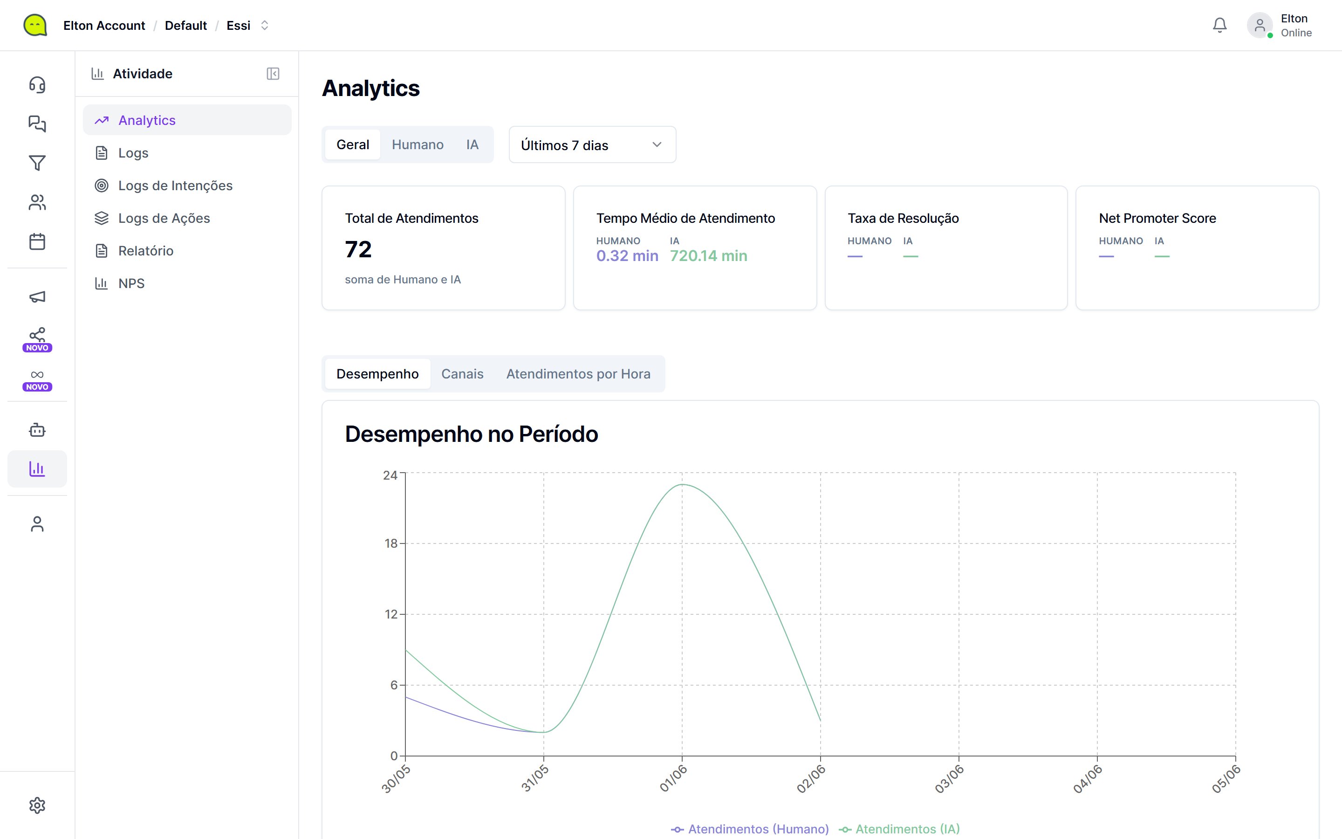
Task: Open the chat conversations sidebar icon
Action: click(x=37, y=123)
